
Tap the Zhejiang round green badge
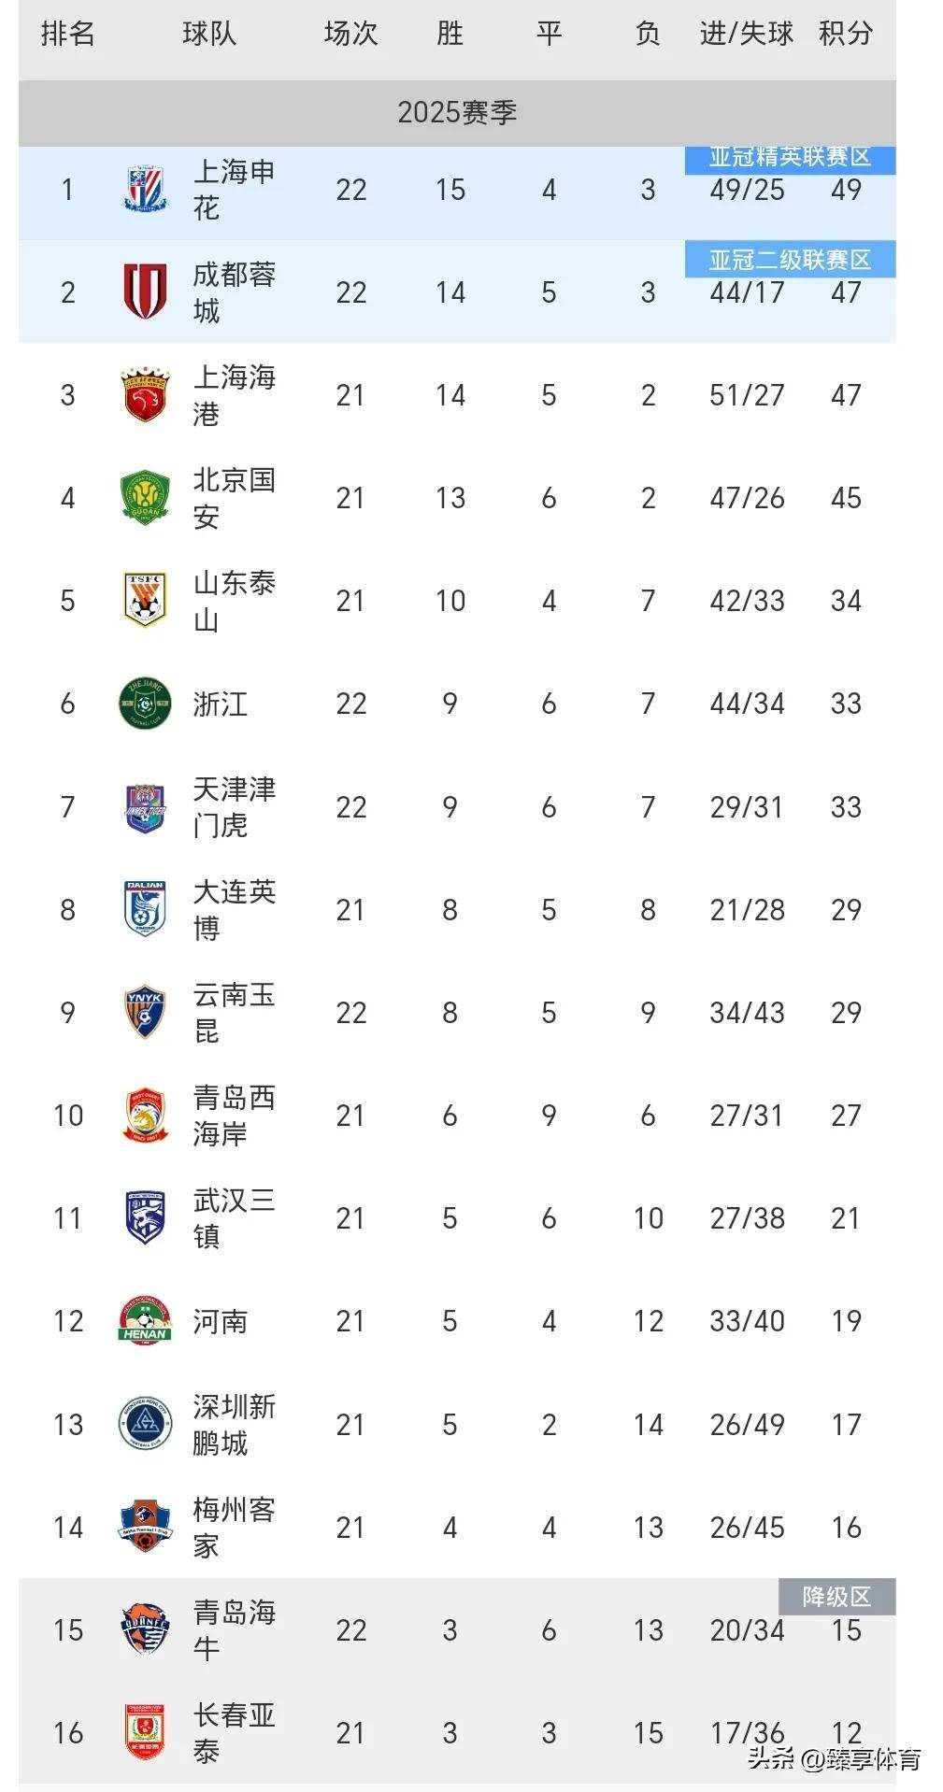(x=145, y=703)
